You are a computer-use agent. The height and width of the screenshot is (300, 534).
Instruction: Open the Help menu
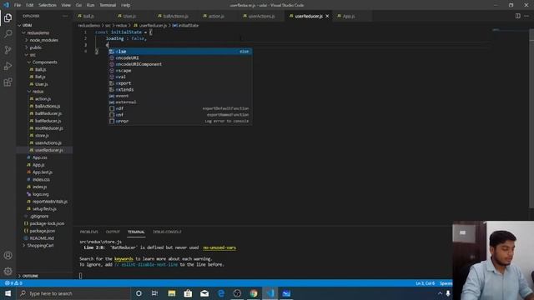(126, 5)
